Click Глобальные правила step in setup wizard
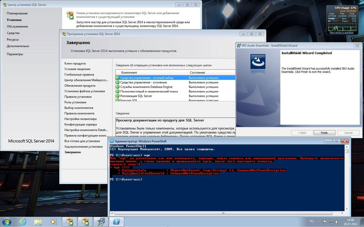This screenshot has width=364, height=227. (x=79, y=75)
